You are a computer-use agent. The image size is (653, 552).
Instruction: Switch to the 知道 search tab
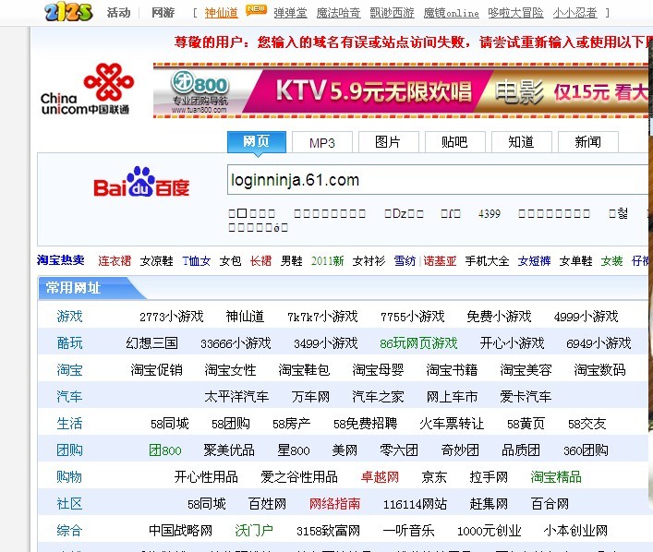(522, 142)
